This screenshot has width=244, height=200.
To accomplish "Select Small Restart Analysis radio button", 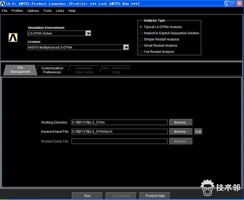I will (x=141, y=45).
